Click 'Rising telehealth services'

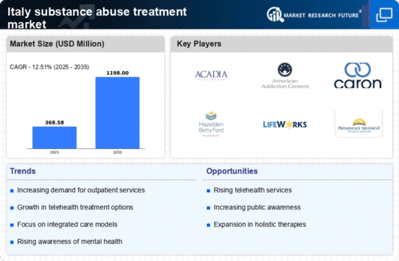pos(253,190)
